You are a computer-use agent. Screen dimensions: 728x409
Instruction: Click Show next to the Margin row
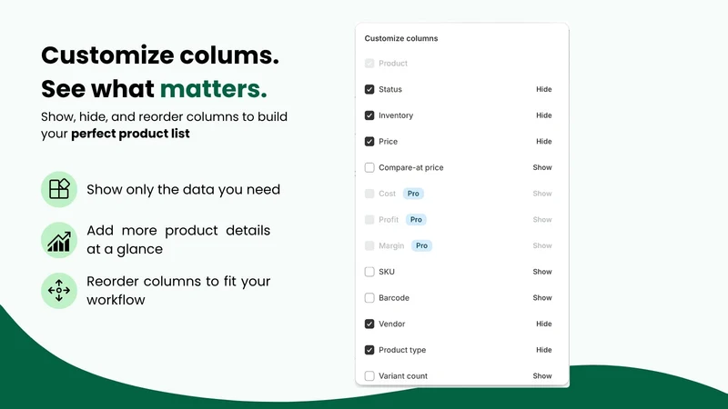(542, 245)
